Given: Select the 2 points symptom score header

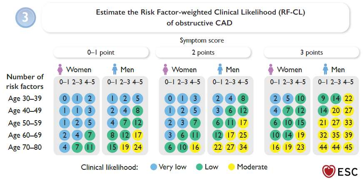Looking at the screenshot, I should coord(203,53).
